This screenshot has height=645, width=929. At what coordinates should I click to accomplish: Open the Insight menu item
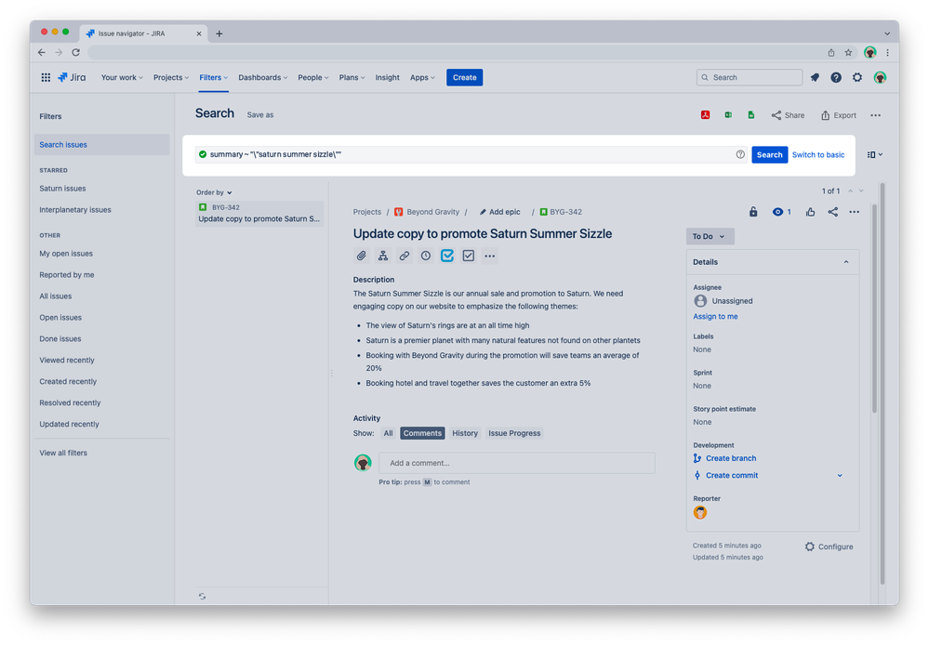coord(387,77)
